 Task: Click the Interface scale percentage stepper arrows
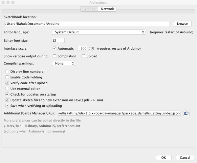point(90,48)
